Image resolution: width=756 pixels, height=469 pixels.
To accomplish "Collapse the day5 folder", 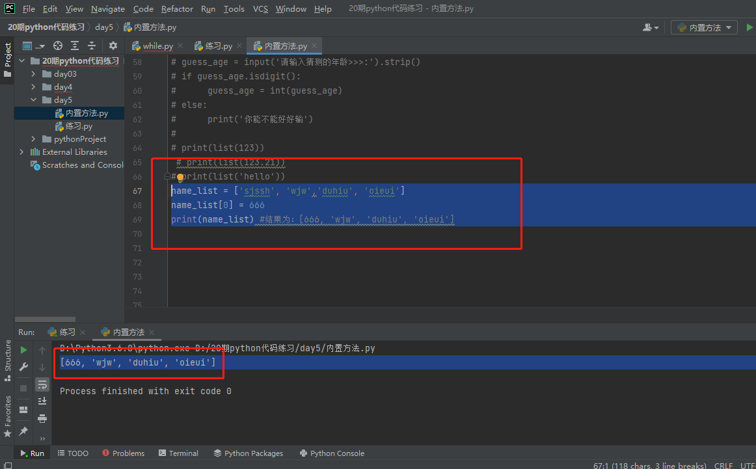I will [x=33, y=100].
